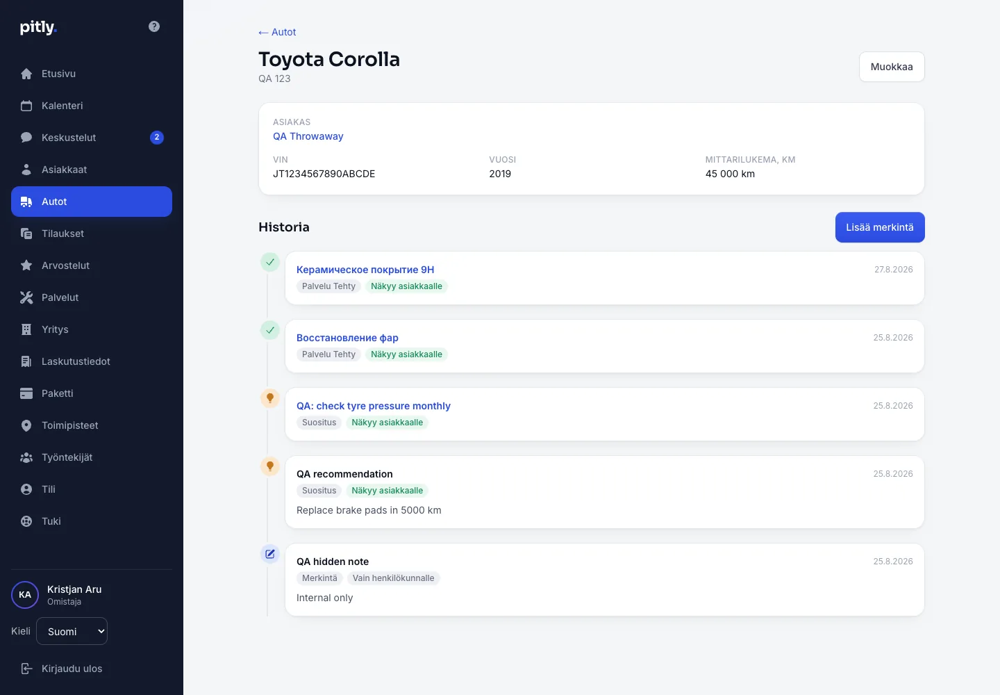Screen dimensions: 1000x695
Task: Open Keskustelut chat bubble icon
Action: 26,138
